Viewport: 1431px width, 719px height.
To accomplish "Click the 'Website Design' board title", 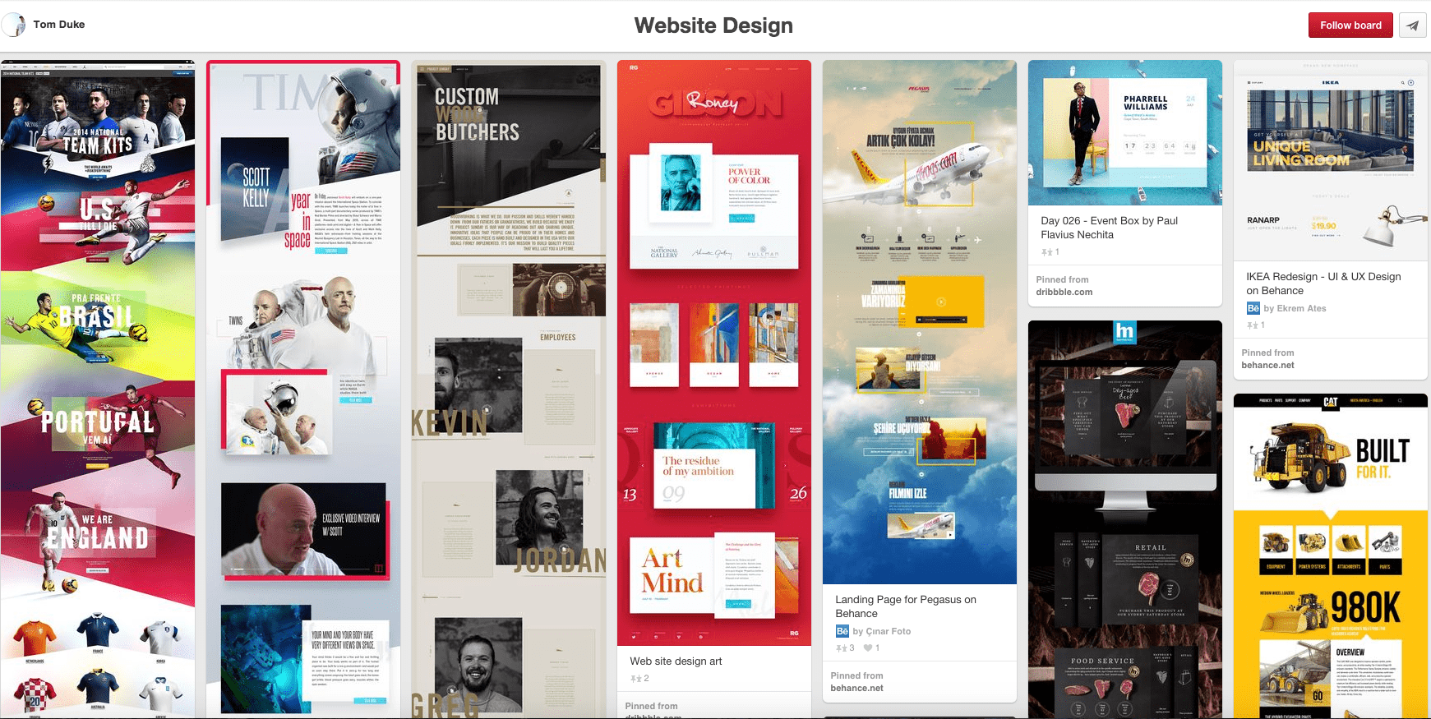I will [713, 25].
